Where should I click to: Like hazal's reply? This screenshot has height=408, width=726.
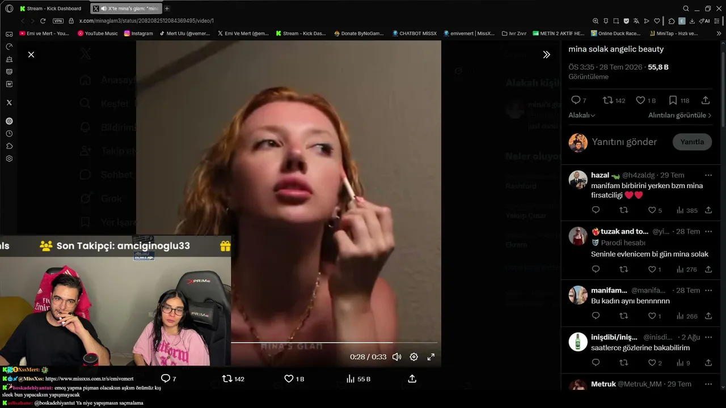(652, 210)
